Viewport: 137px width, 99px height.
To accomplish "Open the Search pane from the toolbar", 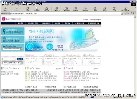I will 57,9.
